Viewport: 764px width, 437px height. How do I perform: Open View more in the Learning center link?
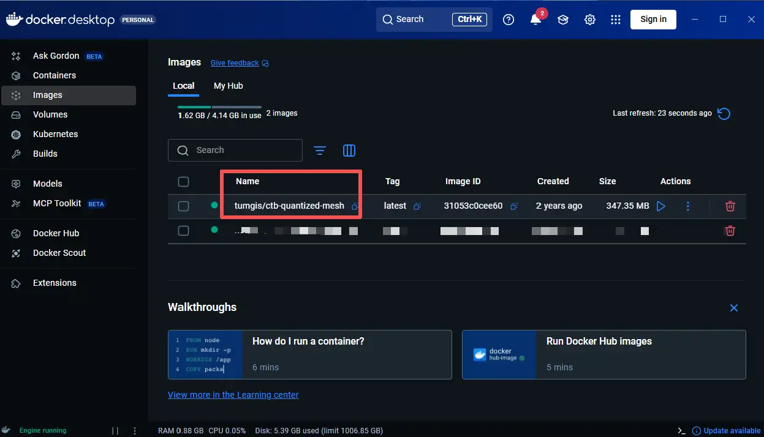point(233,395)
